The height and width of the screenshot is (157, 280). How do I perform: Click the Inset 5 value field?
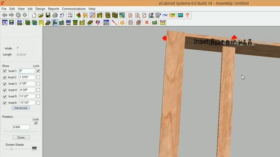27,96
